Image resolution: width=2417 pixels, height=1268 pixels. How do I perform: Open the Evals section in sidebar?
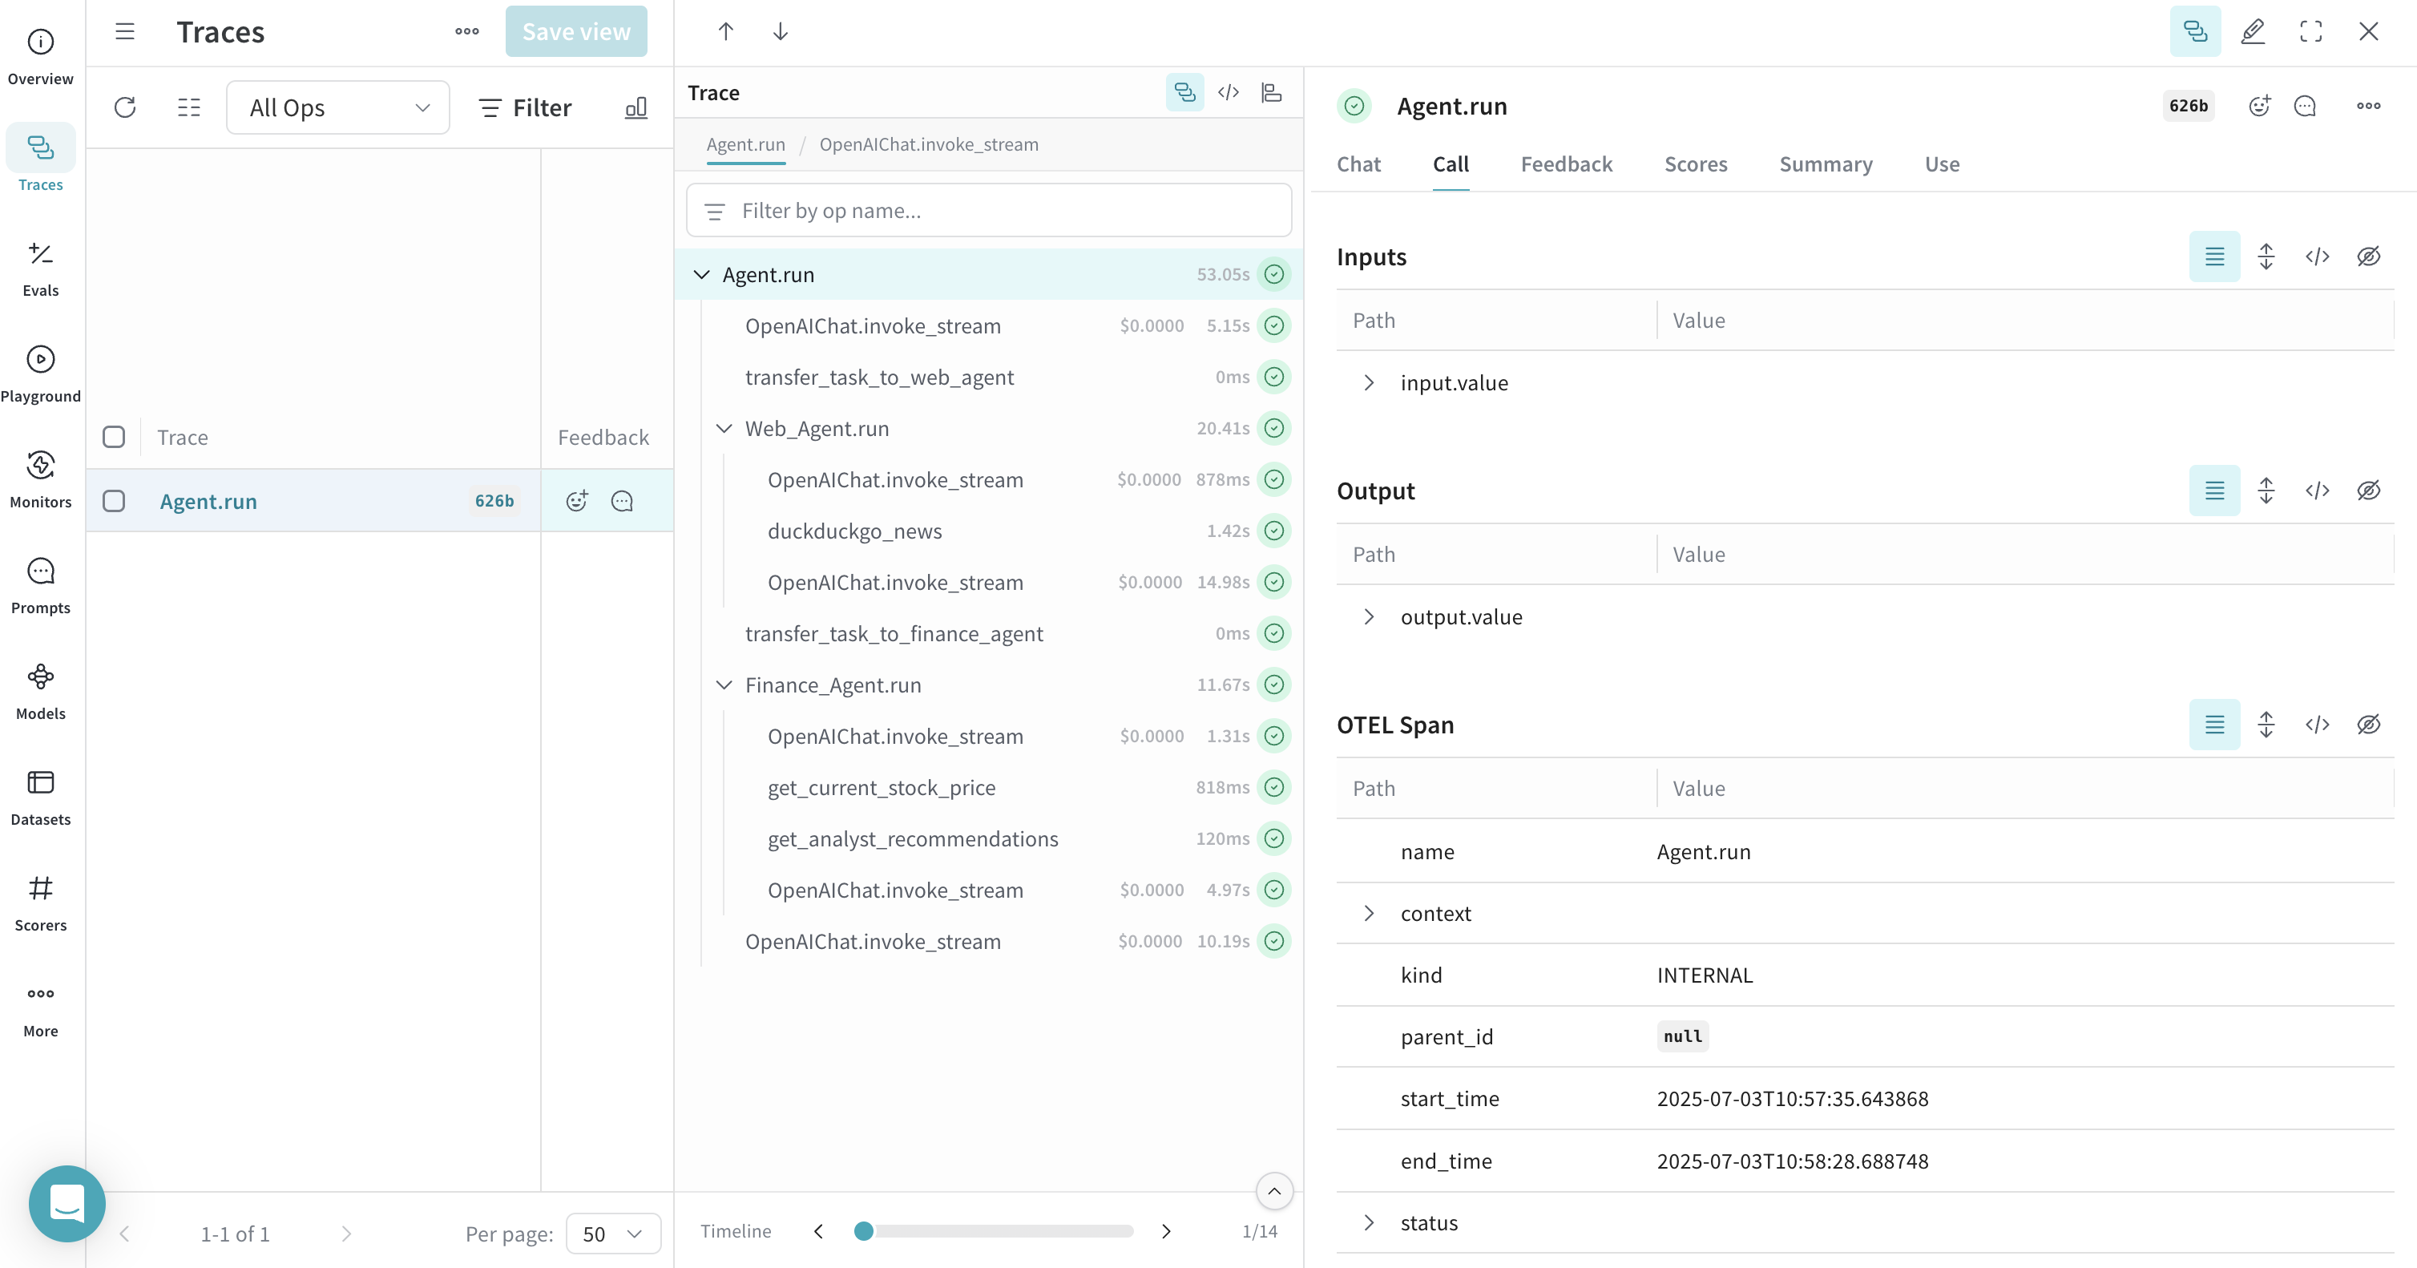point(40,269)
